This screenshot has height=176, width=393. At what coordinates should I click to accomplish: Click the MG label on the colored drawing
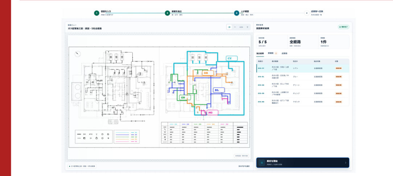click(212, 113)
